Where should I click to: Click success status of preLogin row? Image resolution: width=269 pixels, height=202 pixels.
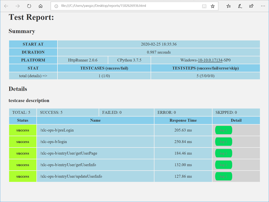coord(23,130)
